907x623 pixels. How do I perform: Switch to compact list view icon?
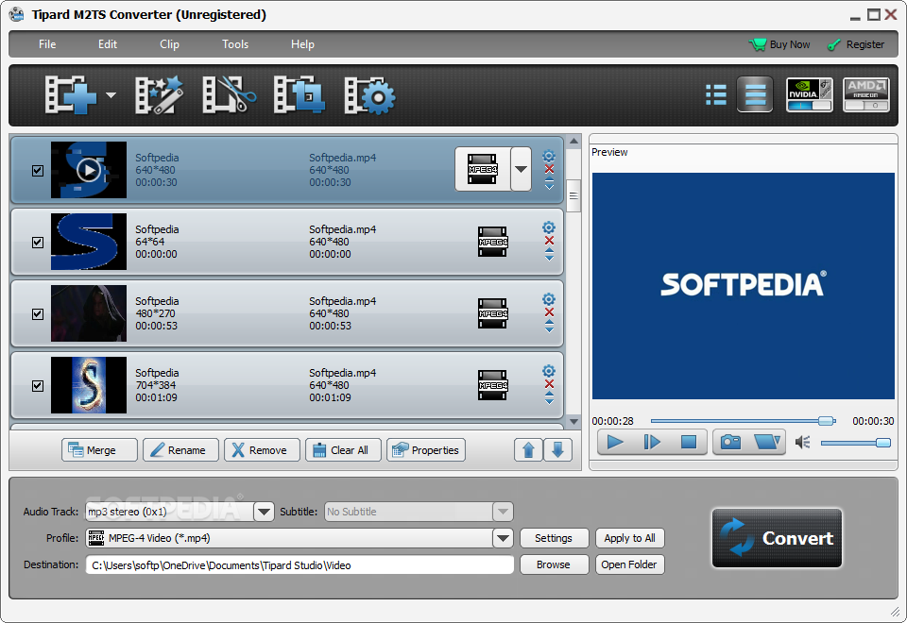pyautogui.click(x=716, y=94)
